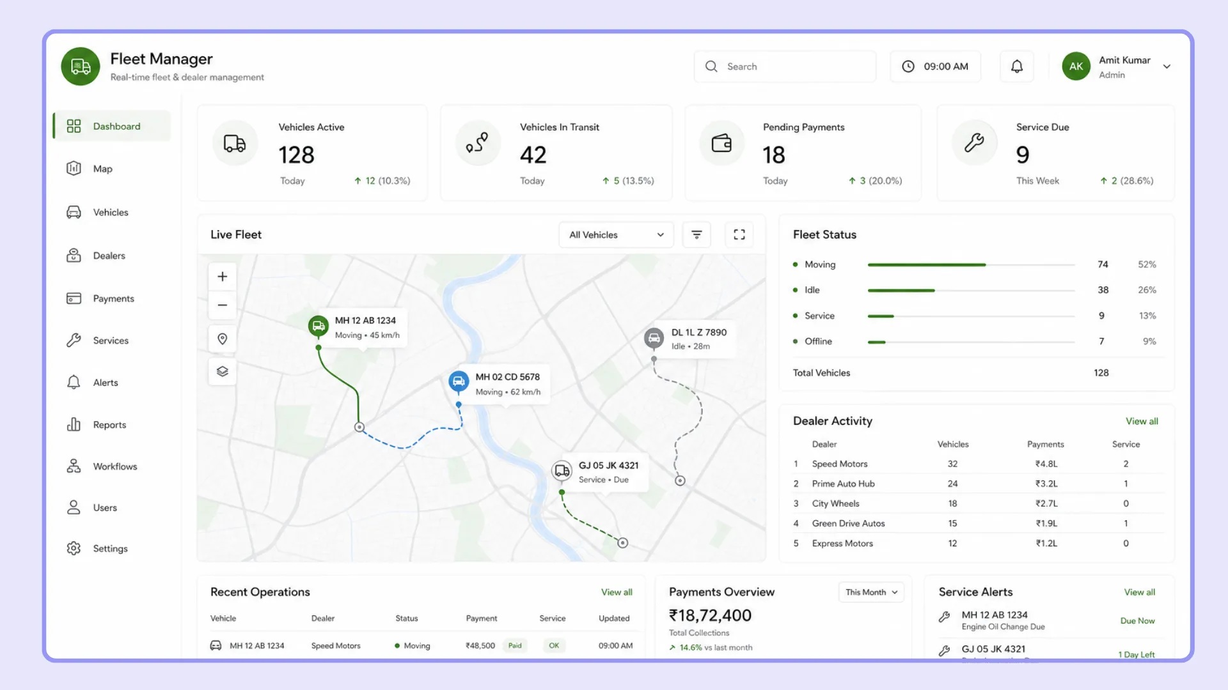Click the Moving status progress bar
This screenshot has width=1228, height=690.
click(971, 264)
